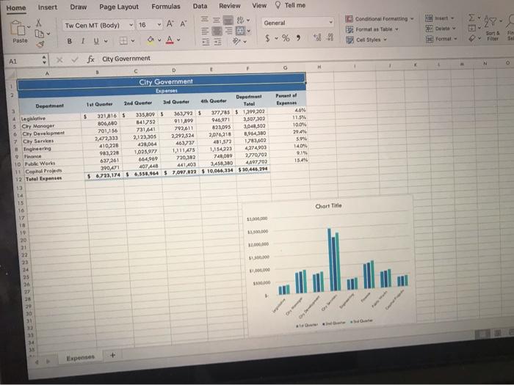514x385 pixels.
Task: Click the Borders grid icon
Action: pos(123,41)
